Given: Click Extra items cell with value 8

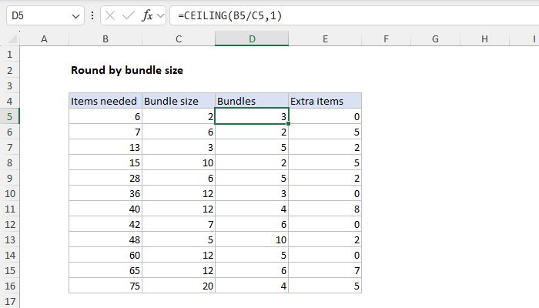Looking at the screenshot, I should pos(325,209).
